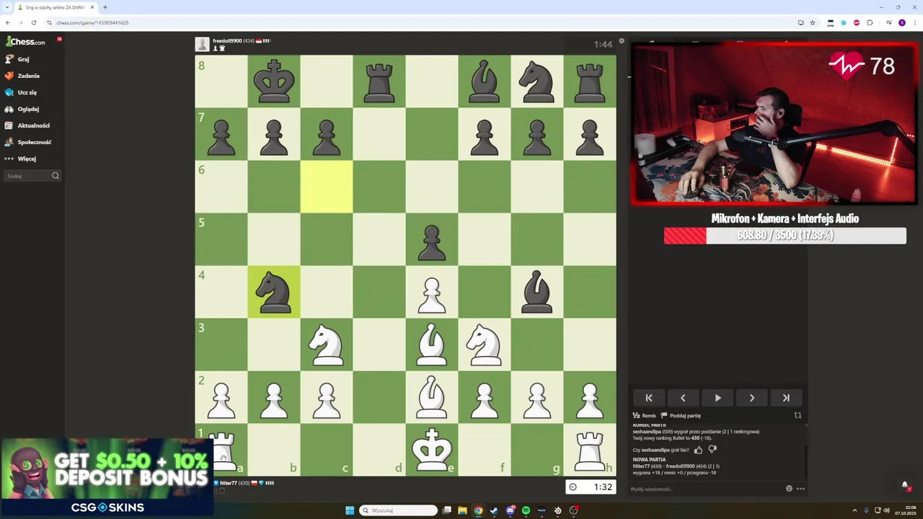Focus the Szukaj search box in sidebar
Viewport: 923px width, 519px height.
click(x=32, y=176)
